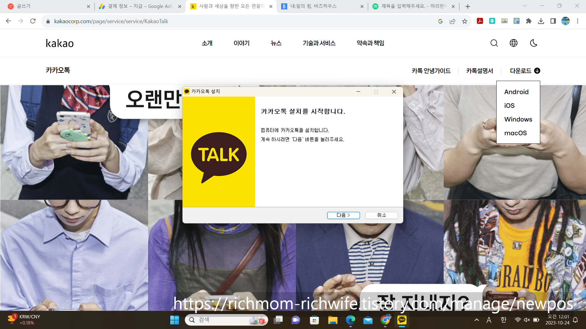Collapse the 다운로드 dropdown
Image resolution: width=586 pixels, height=329 pixels.
pos(525,71)
